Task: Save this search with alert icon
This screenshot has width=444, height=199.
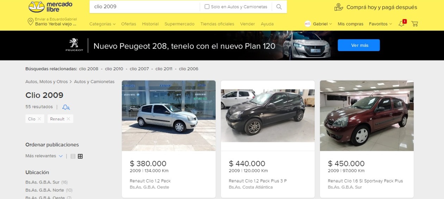Action: (x=66, y=107)
